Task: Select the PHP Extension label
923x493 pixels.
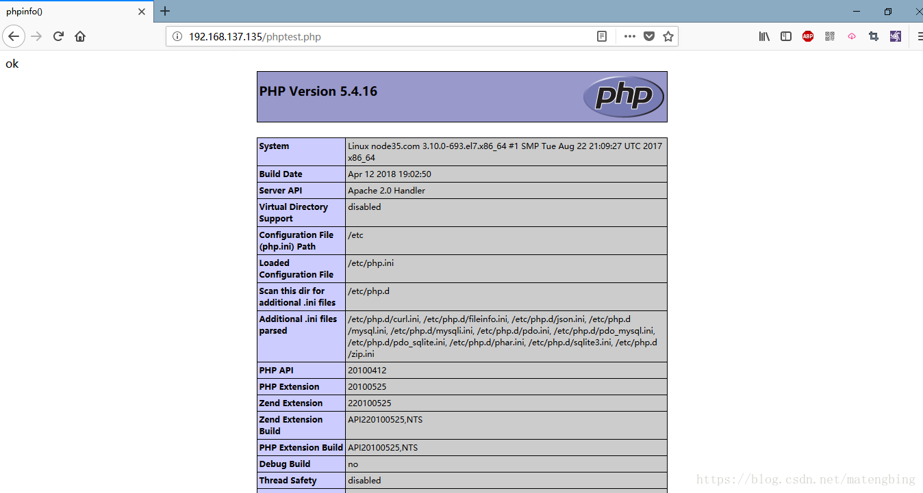Action: (x=290, y=387)
